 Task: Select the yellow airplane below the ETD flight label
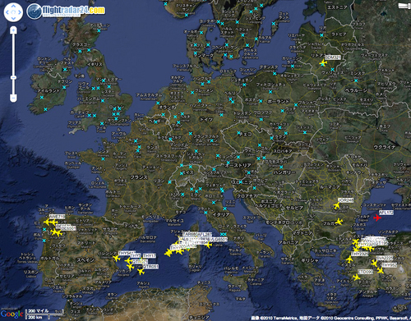[x=356, y=277]
